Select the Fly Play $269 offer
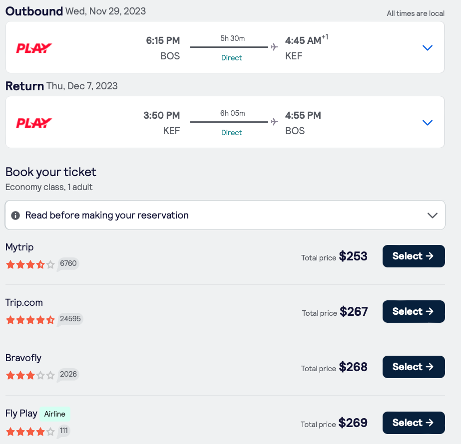The image size is (461, 444). [413, 423]
